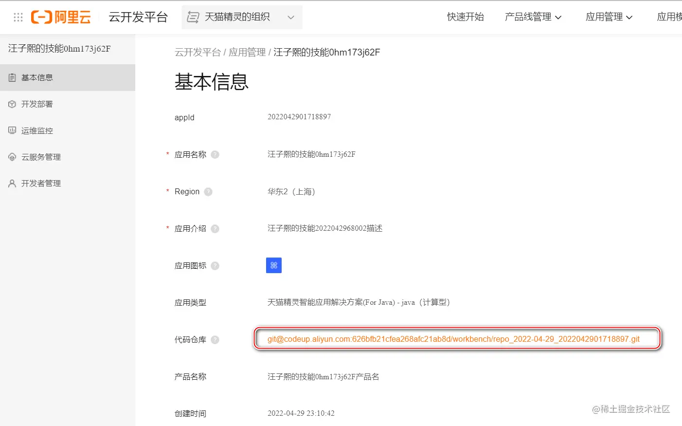Click the 开发者管理 person icon
682x426 pixels.
(x=12, y=184)
